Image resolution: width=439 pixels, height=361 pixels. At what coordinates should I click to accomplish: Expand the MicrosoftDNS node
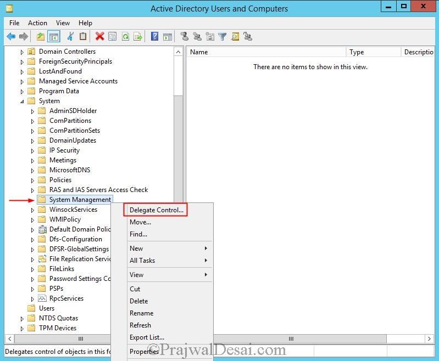pos(32,171)
